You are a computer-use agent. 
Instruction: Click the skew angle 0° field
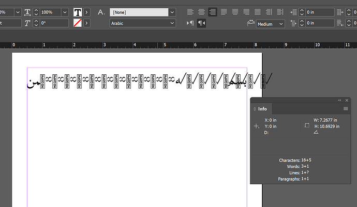pyautogui.click(x=54, y=23)
